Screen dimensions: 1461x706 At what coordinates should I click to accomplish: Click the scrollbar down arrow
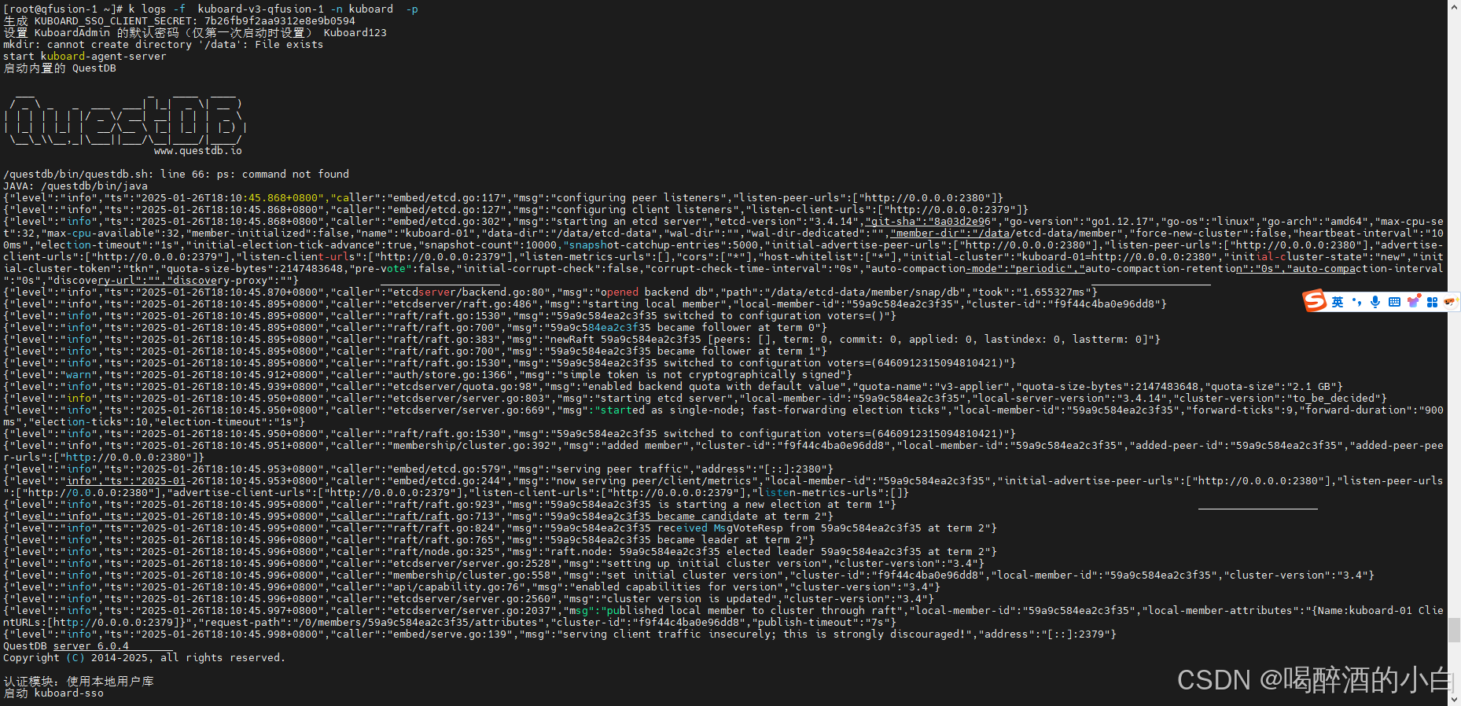pyautogui.click(x=1454, y=699)
